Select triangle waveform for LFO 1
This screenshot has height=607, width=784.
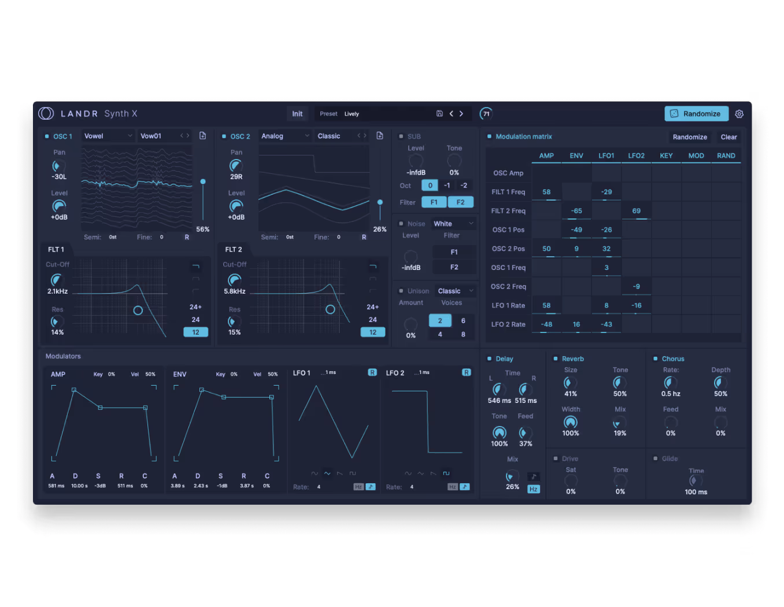tap(327, 473)
